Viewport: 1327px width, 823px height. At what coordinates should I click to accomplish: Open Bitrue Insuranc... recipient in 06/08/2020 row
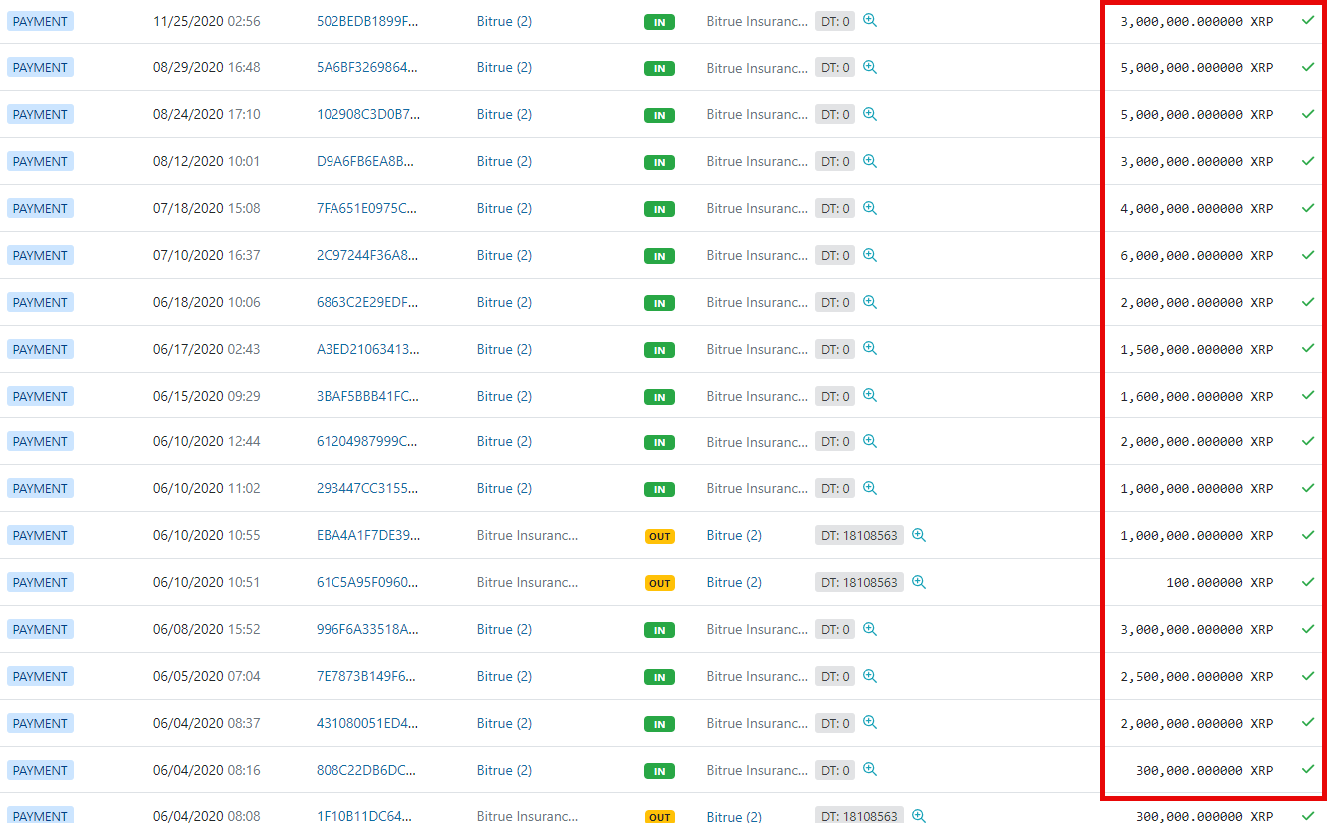coord(757,630)
